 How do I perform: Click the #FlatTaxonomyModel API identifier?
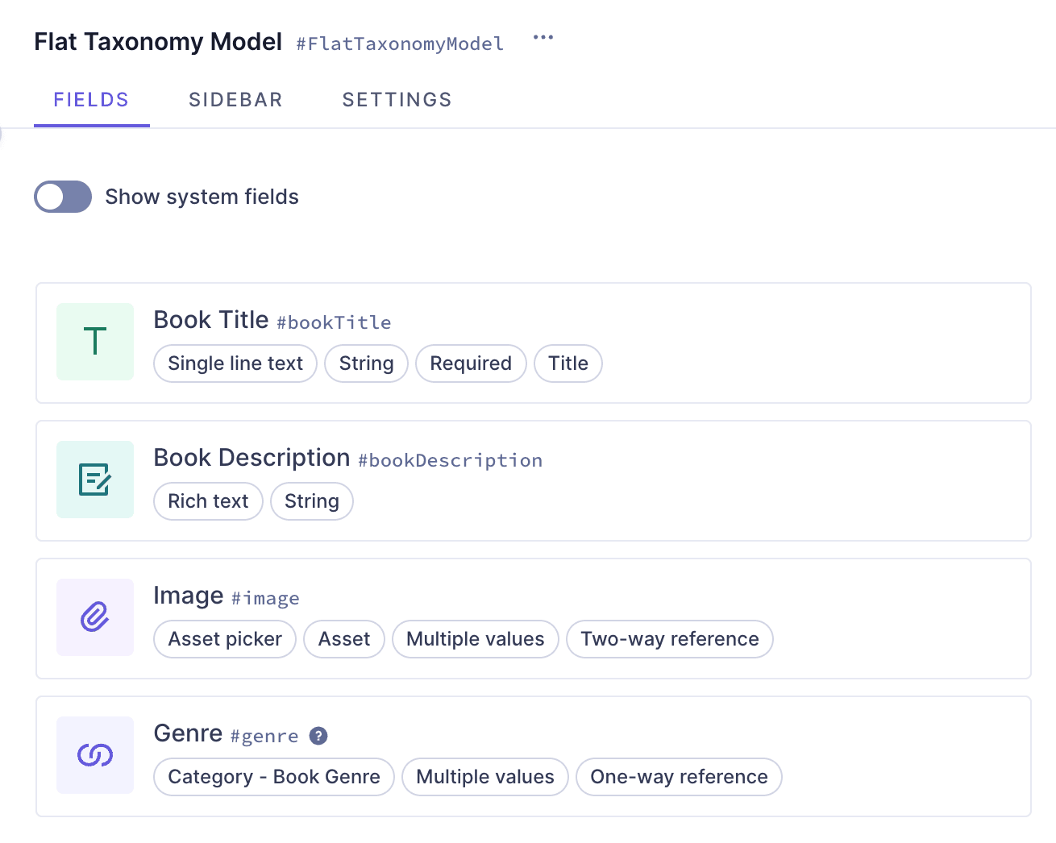click(x=399, y=44)
